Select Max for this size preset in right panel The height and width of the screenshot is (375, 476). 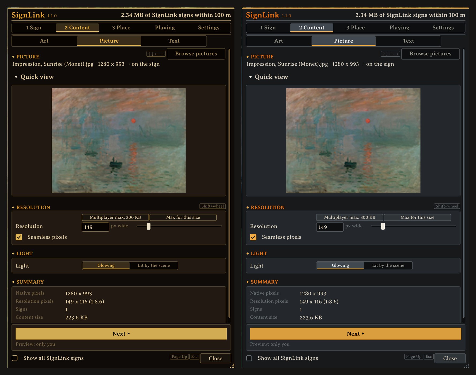click(x=417, y=217)
